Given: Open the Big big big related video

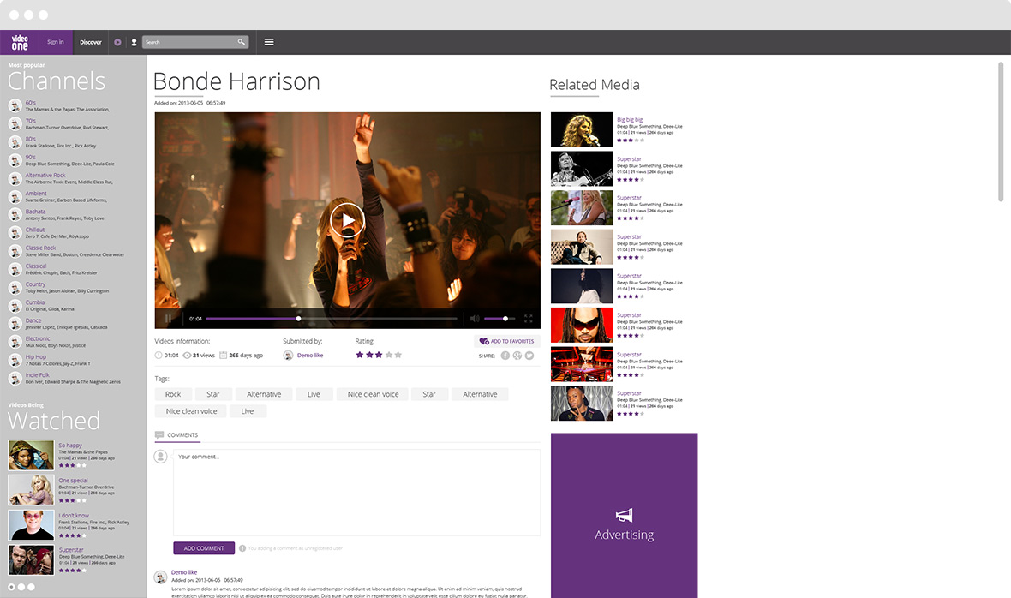Looking at the screenshot, I should [630, 120].
